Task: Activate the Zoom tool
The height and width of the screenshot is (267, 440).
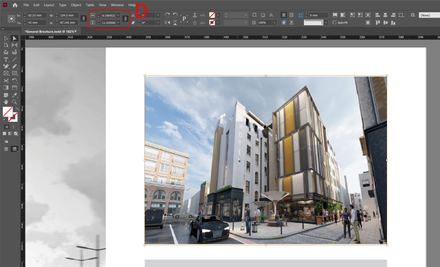Action: tap(14, 102)
